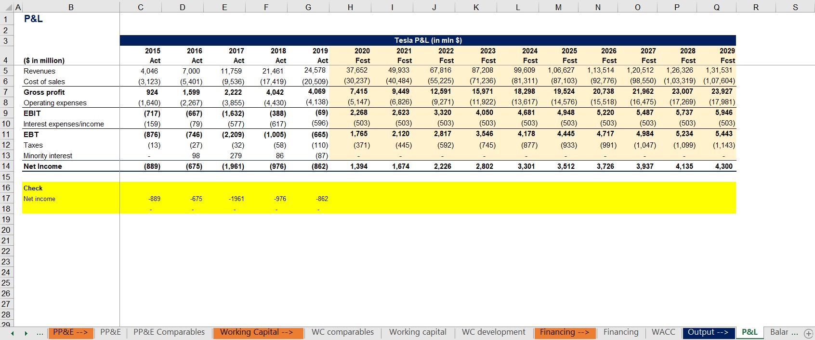Viewport: 815px width, 340px height.
Task: Select row 17 header
Action: [6, 198]
